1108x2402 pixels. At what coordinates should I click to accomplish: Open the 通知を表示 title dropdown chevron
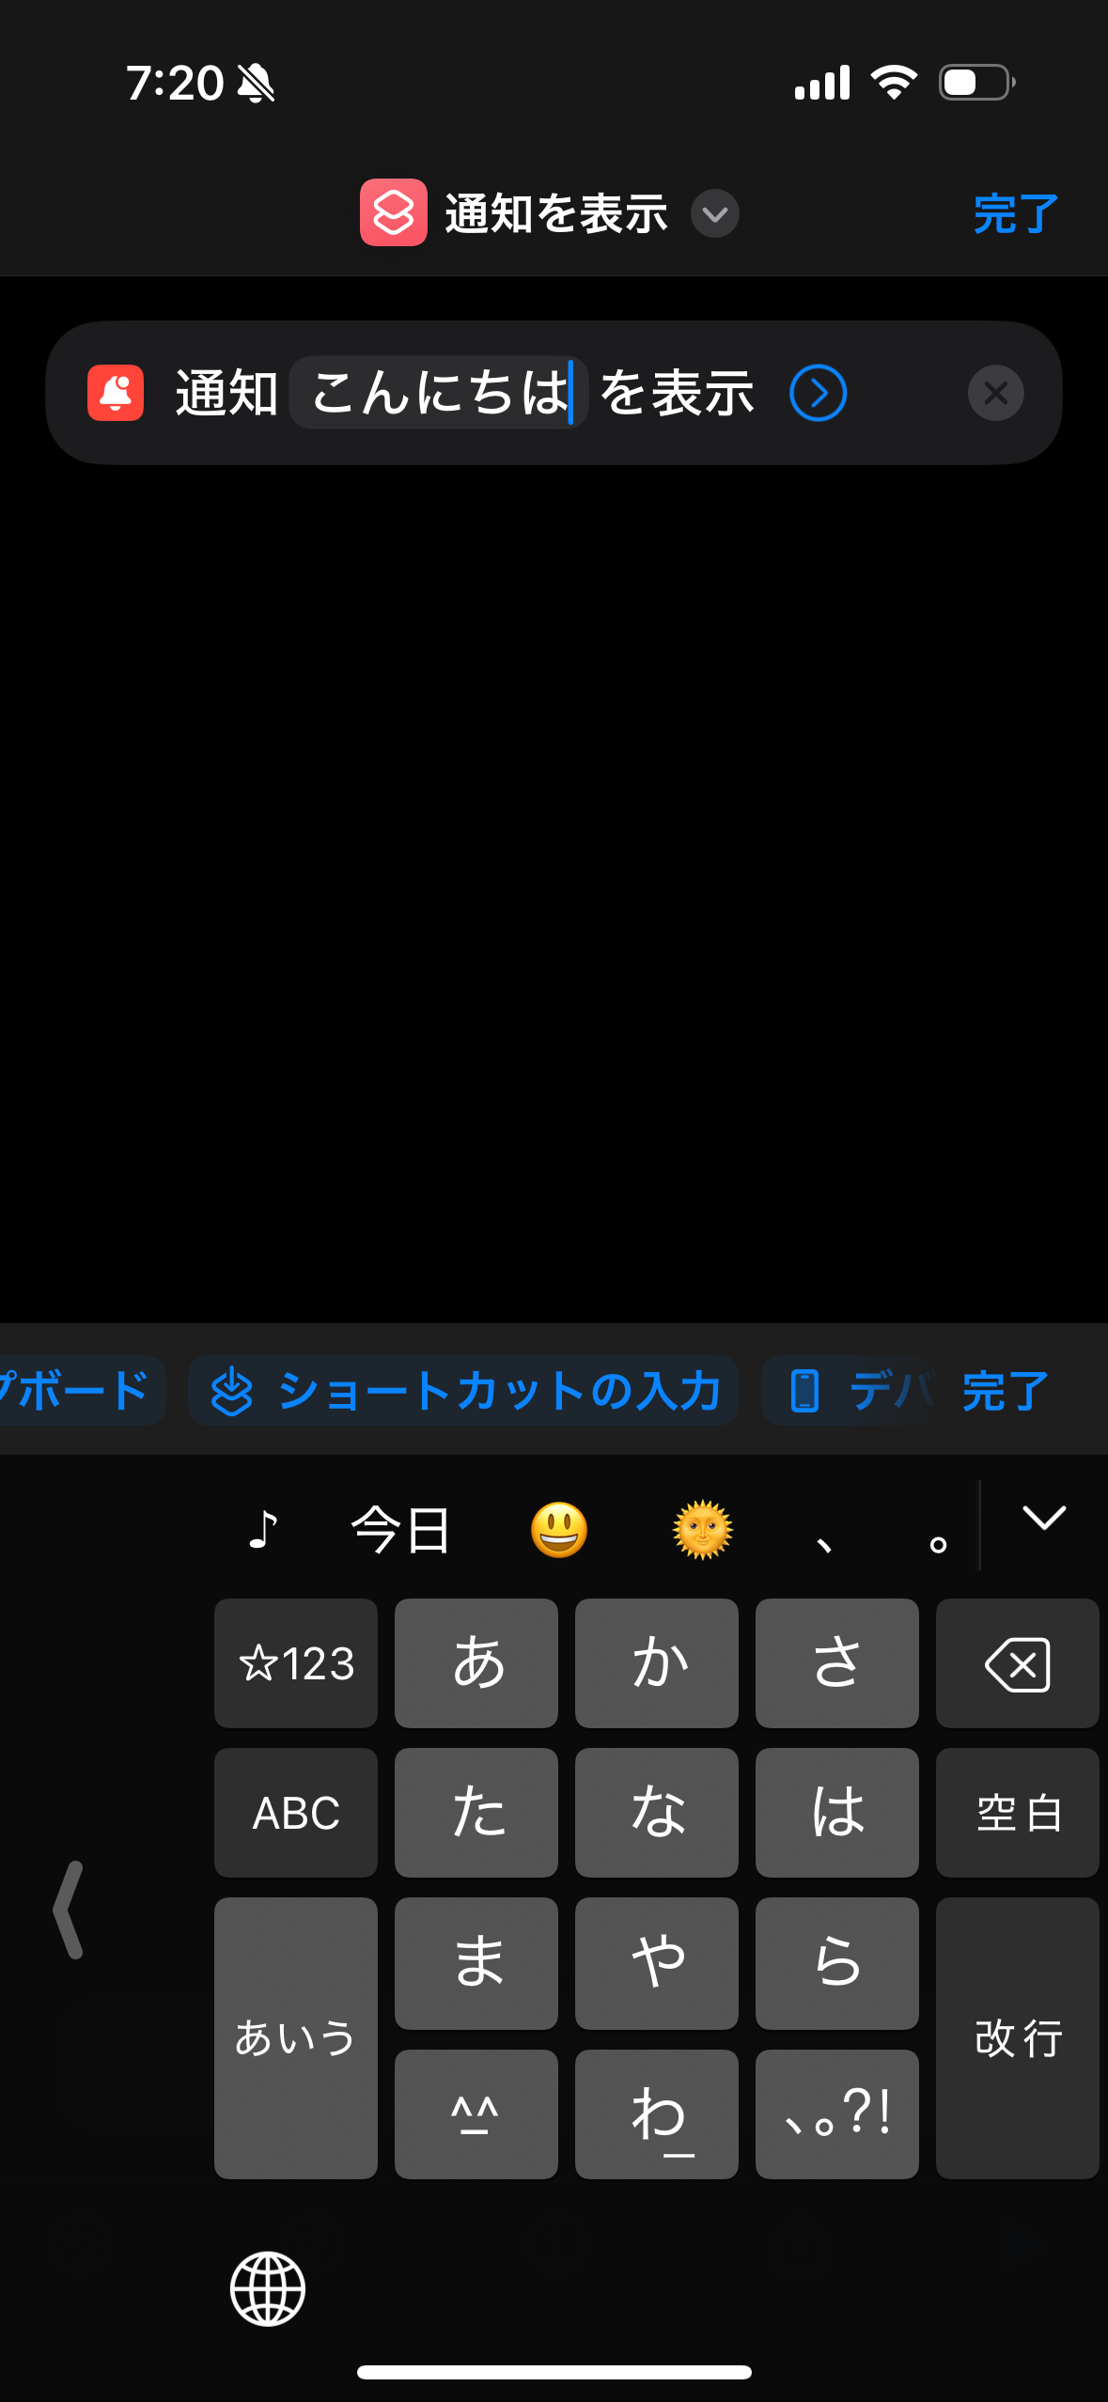[x=714, y=214]
